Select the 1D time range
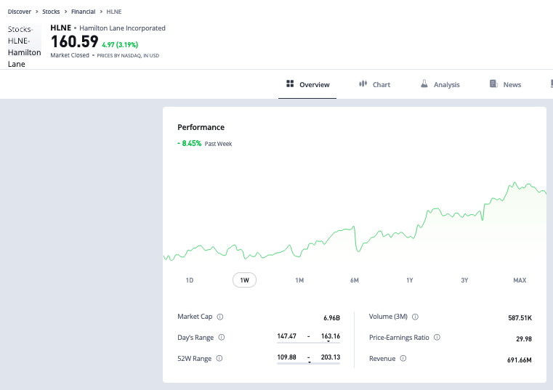This screenshot has width=553, height=390. point(190,280)
